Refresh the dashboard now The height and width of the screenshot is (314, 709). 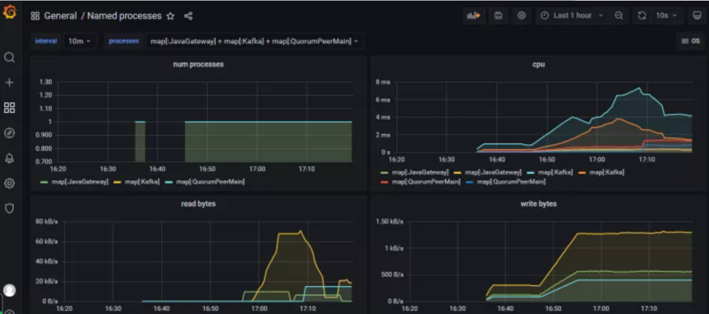(x=642, y=15)
